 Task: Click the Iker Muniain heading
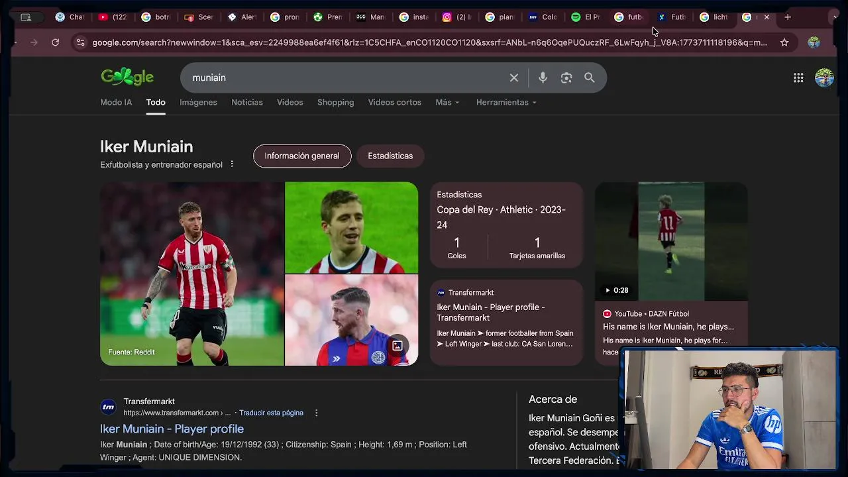click(x=146, y=146)
